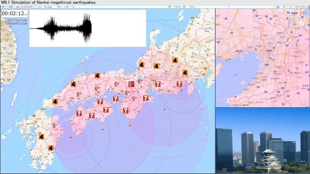Click the 6- intensity marker on Kyushu
This screenshot has height=174, width=310.
pyautogui.click(x=55, y=126)
